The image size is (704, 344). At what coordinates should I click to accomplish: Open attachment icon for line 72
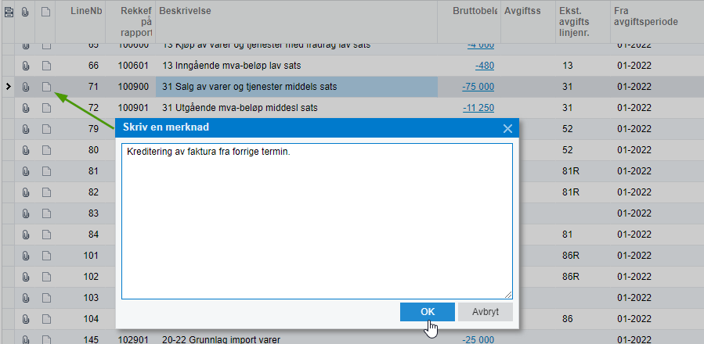click(26, 108)
